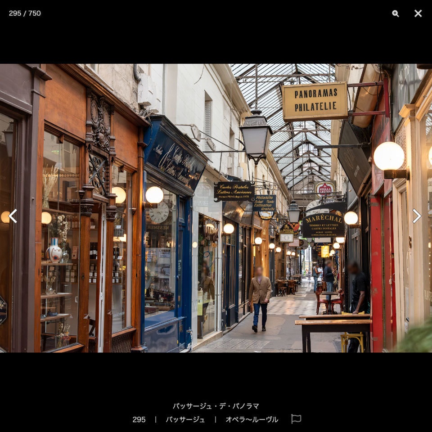Click the caption title パッサージュ・デ・パノラマ

pos(216,406)
